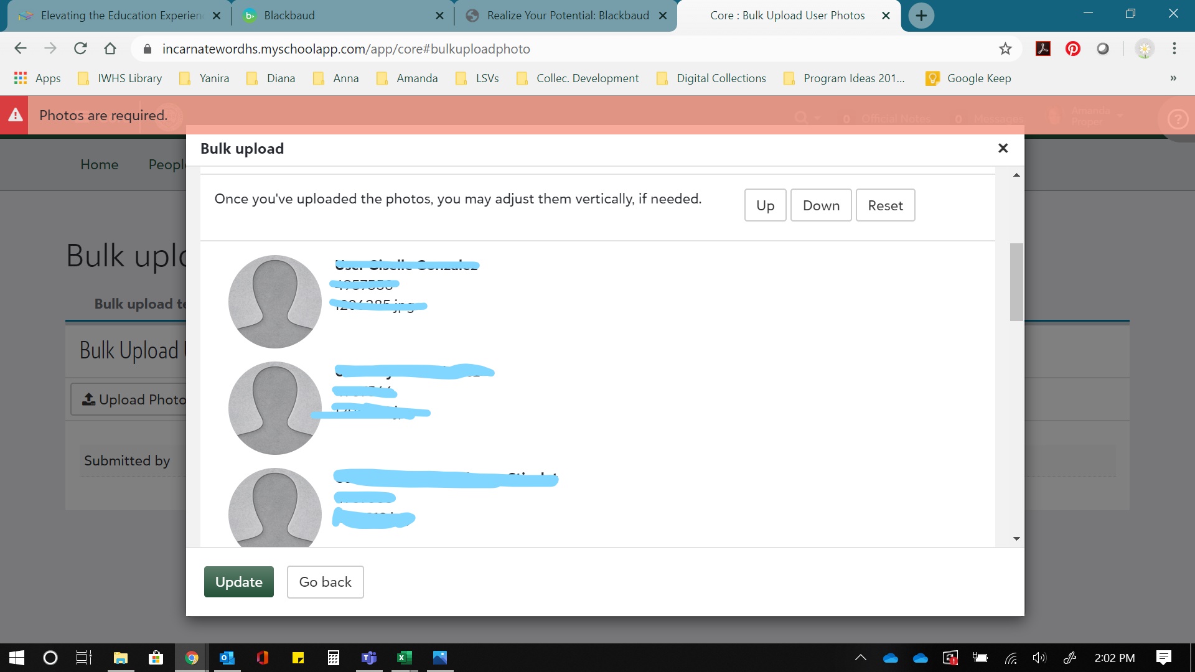Open Outlook from the taskbar

pyautogui.click(x=227, y=658)
